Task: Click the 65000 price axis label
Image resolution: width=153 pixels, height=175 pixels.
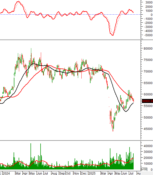Action: point(148,83)
